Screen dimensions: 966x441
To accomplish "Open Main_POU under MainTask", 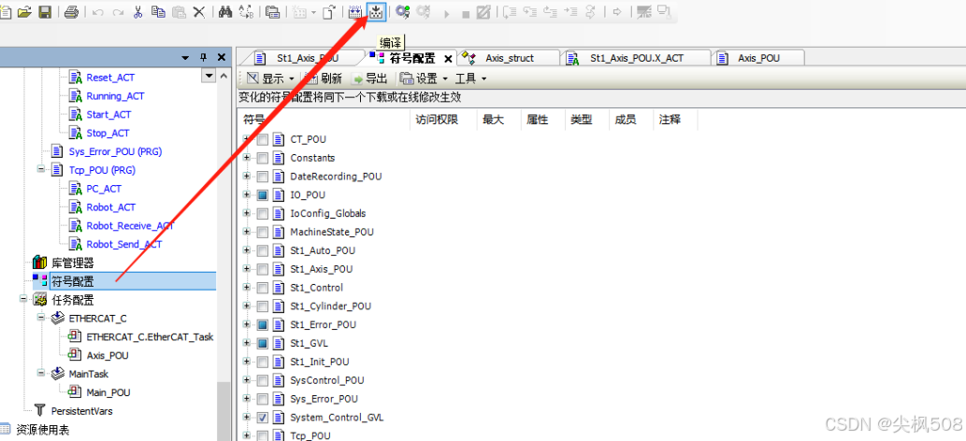I will click(108, 392).
